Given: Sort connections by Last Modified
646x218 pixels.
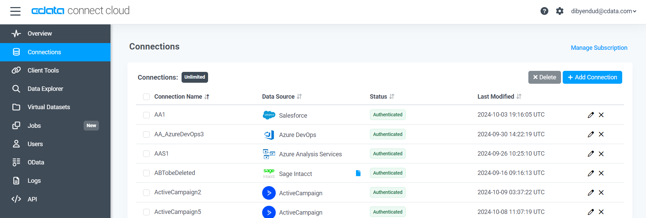Looking at the screenshot, I should point(519,97).
